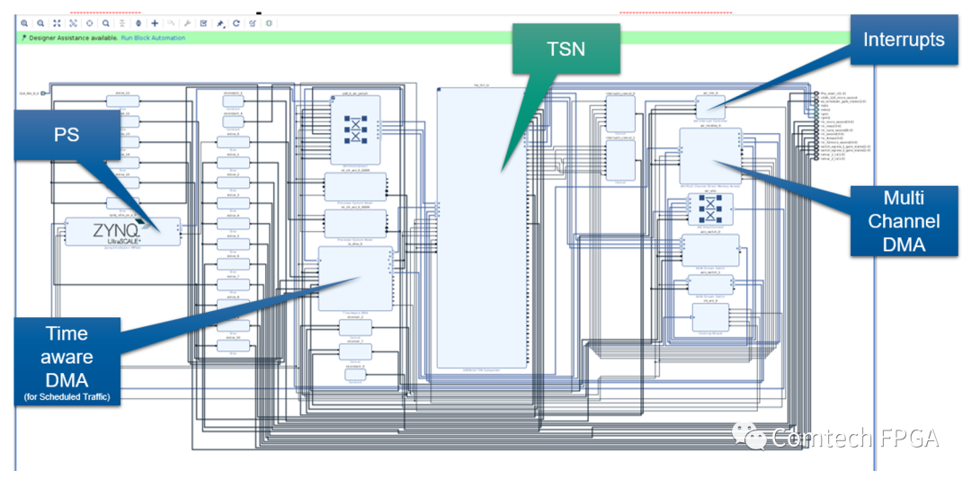Select the Time Aware DMA block
Screen dimensions: 971x479
[355, 277]
